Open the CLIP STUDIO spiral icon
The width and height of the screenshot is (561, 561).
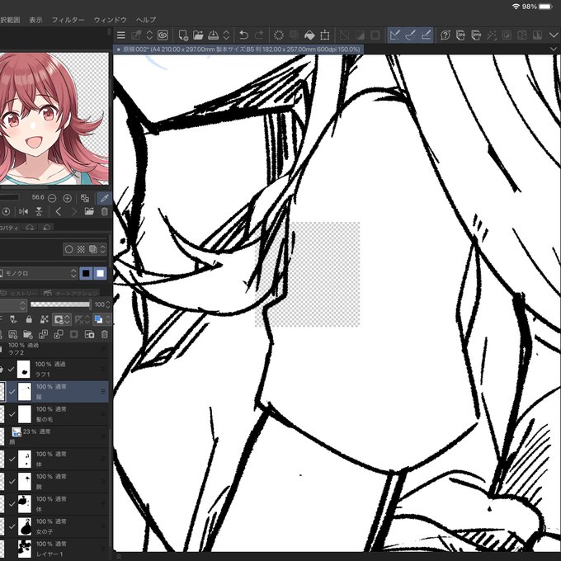pyautogui.click(x=163, y=35)
